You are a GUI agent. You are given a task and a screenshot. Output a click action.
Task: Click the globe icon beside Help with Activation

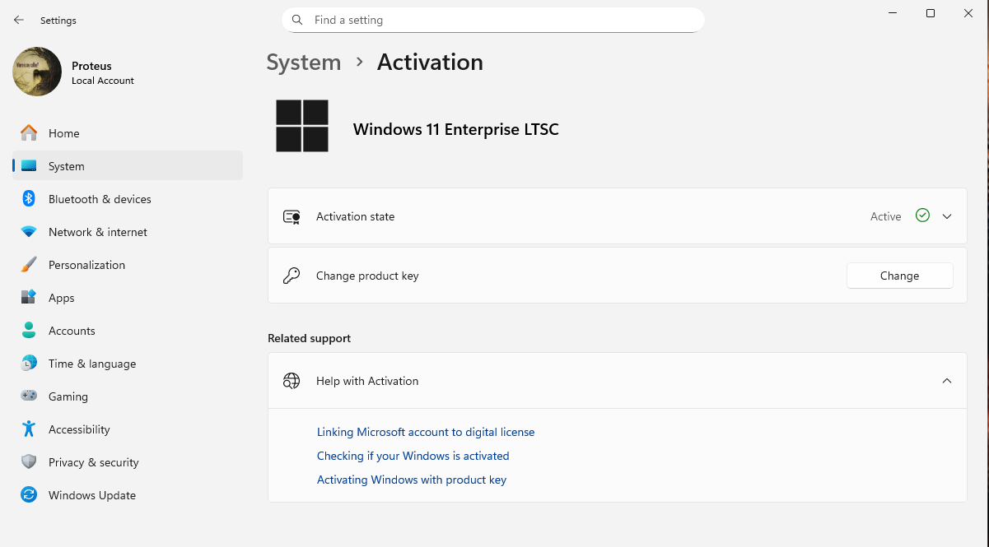point(292,381)
